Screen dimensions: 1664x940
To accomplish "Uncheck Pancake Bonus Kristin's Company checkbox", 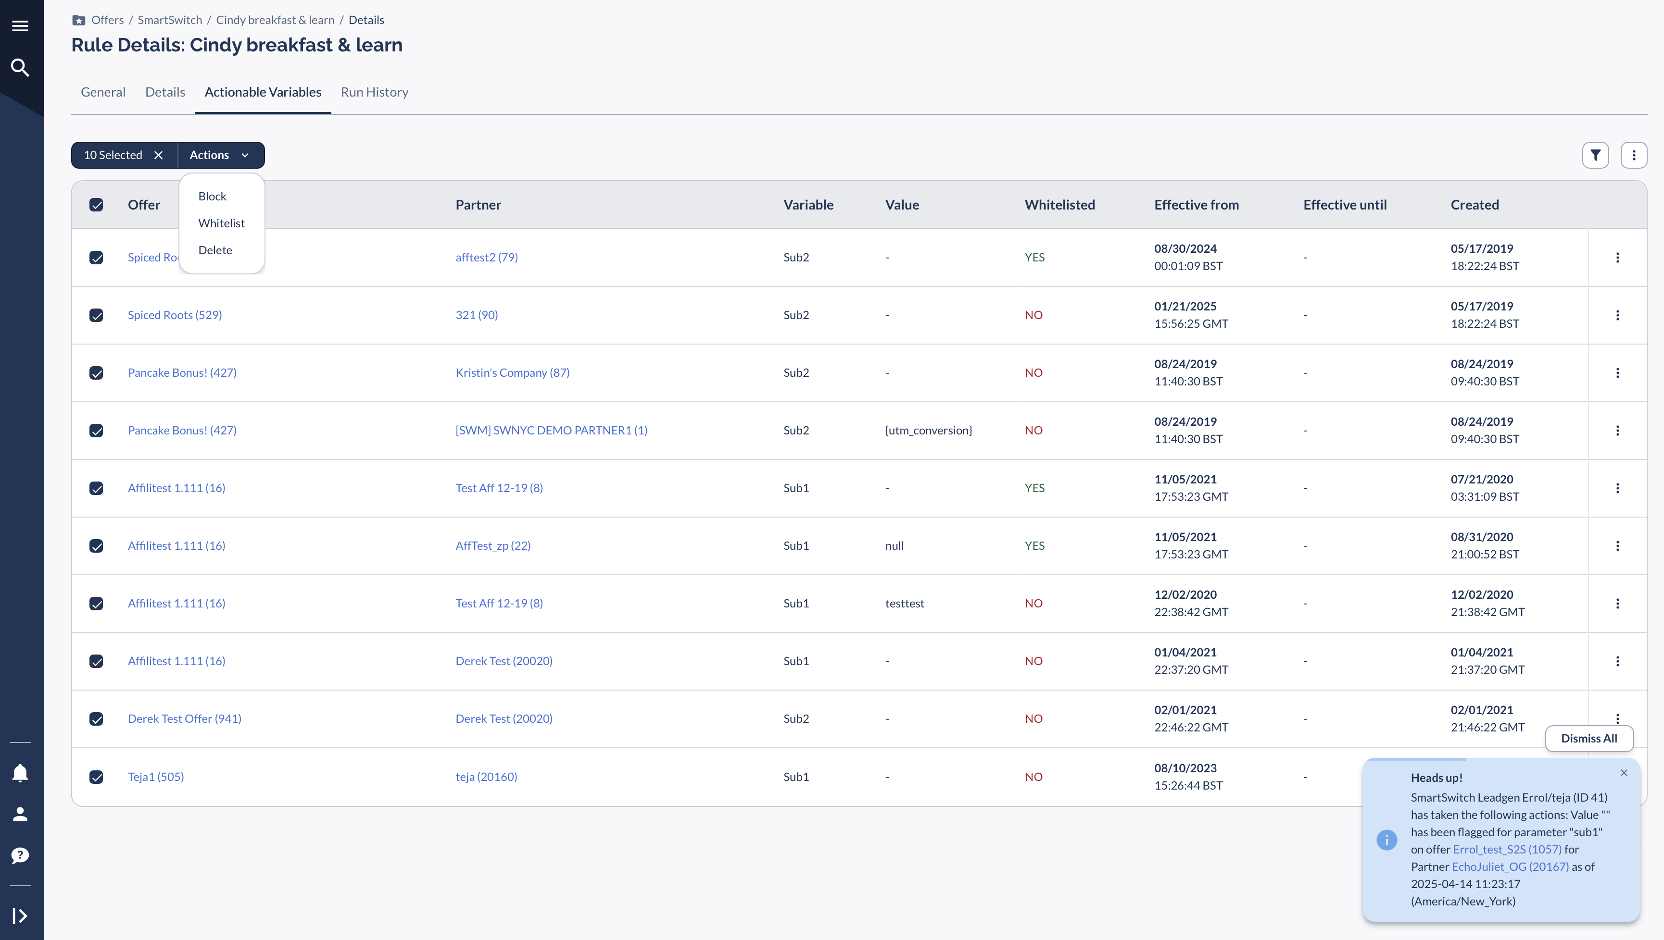I will pos(96,372).
